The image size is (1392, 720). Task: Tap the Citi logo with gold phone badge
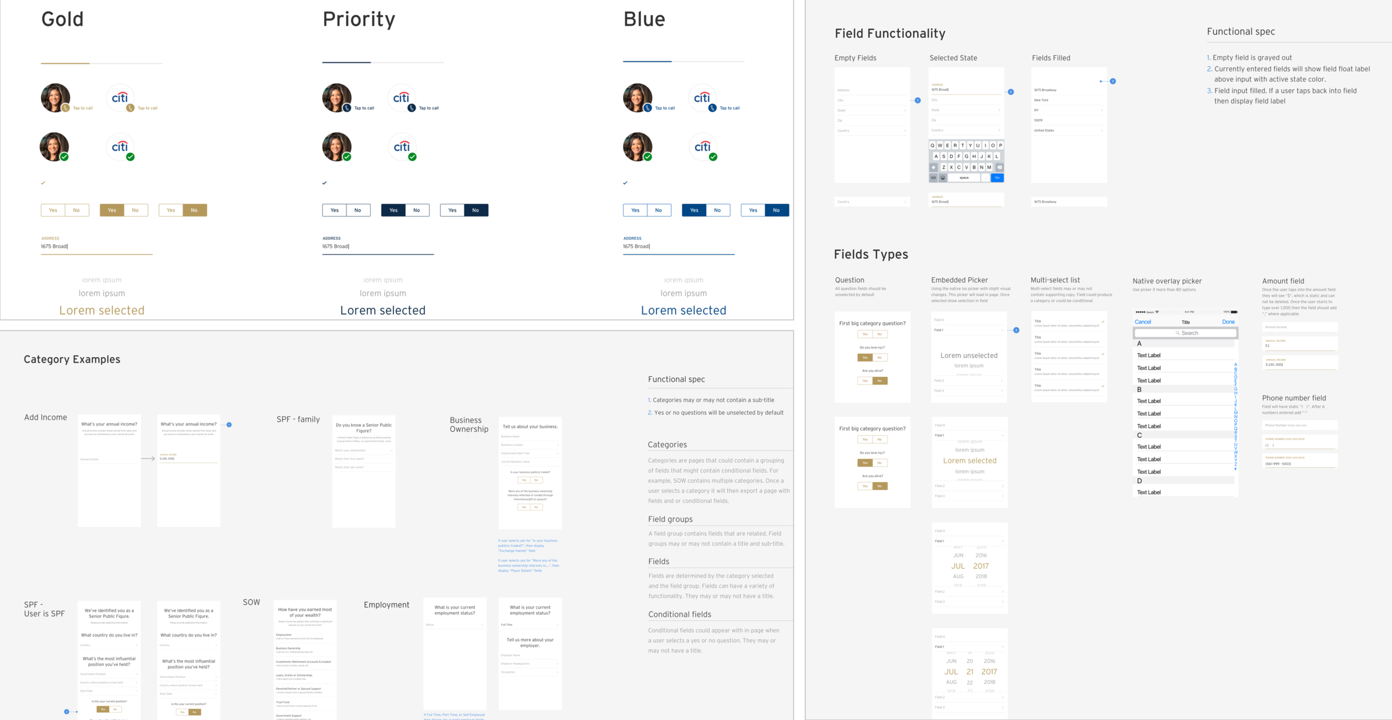click(x=120, y=99)
